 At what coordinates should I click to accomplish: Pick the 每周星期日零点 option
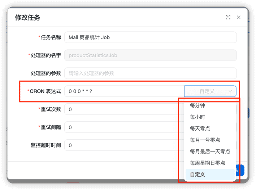(210, 163)
